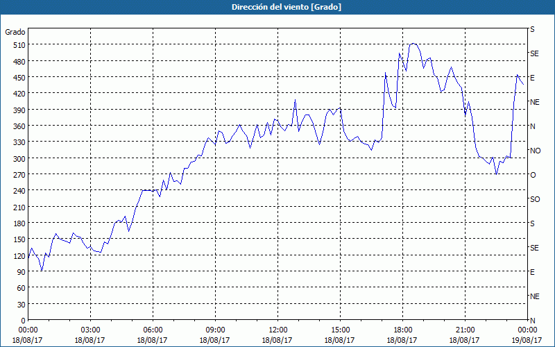Click the O compass label beside 270
The height and width of the screenshot is (347, 555).
coord(533,176)
